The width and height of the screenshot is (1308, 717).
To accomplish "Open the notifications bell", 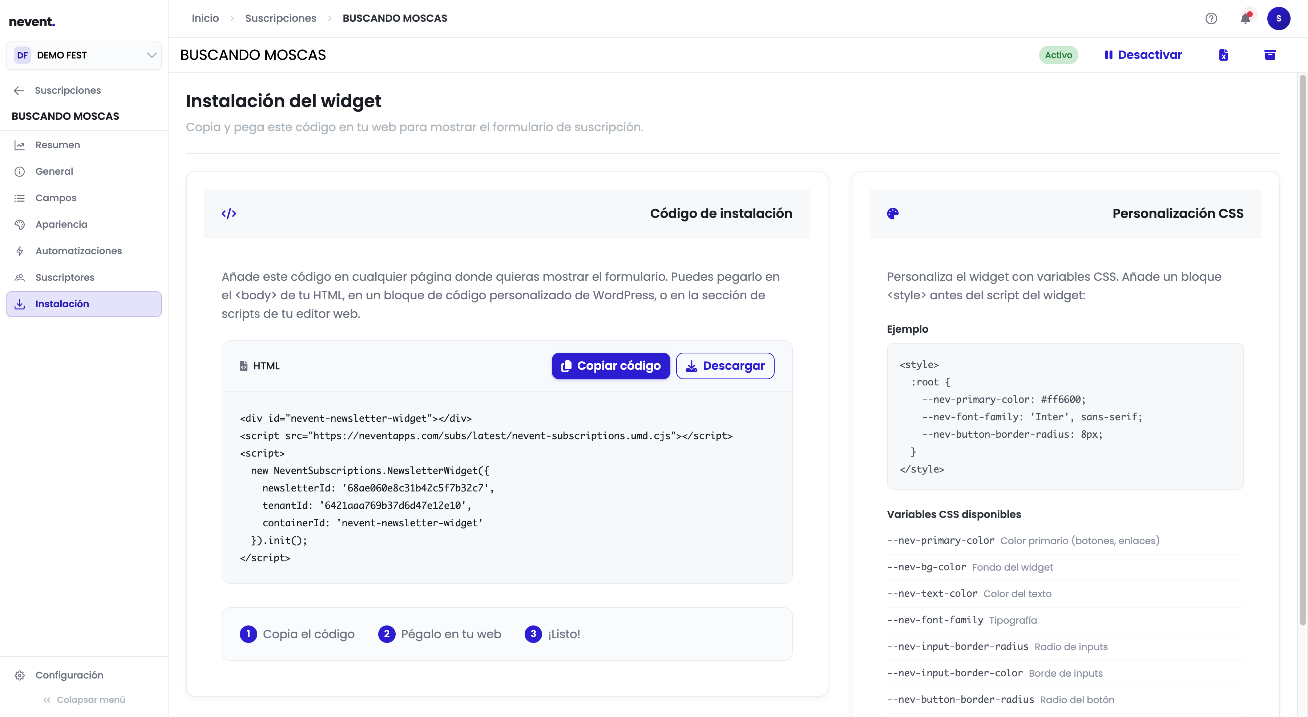I will pyautogui.click(x=1245, y=19).
